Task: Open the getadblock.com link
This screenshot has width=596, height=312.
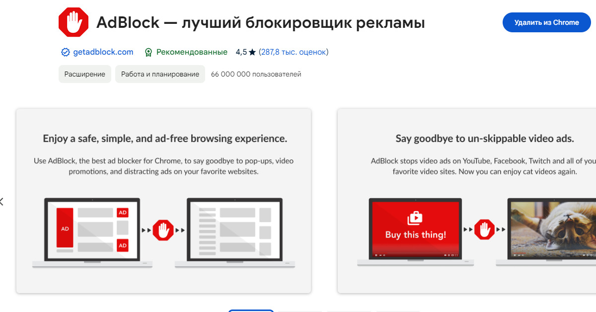Action: pyautogui.click(x=104, y=52)
